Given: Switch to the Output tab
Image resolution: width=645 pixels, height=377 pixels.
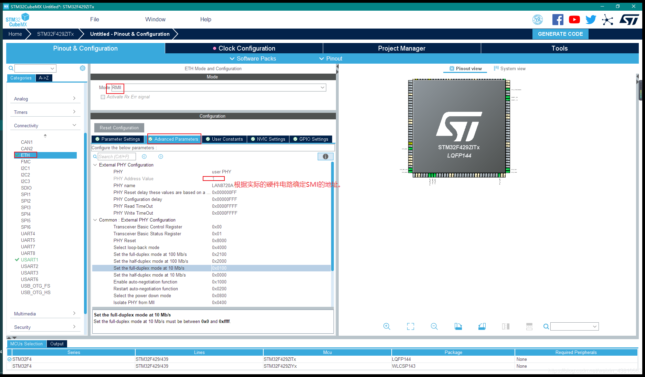Looking at the screenshot, I should click(57, 344).
